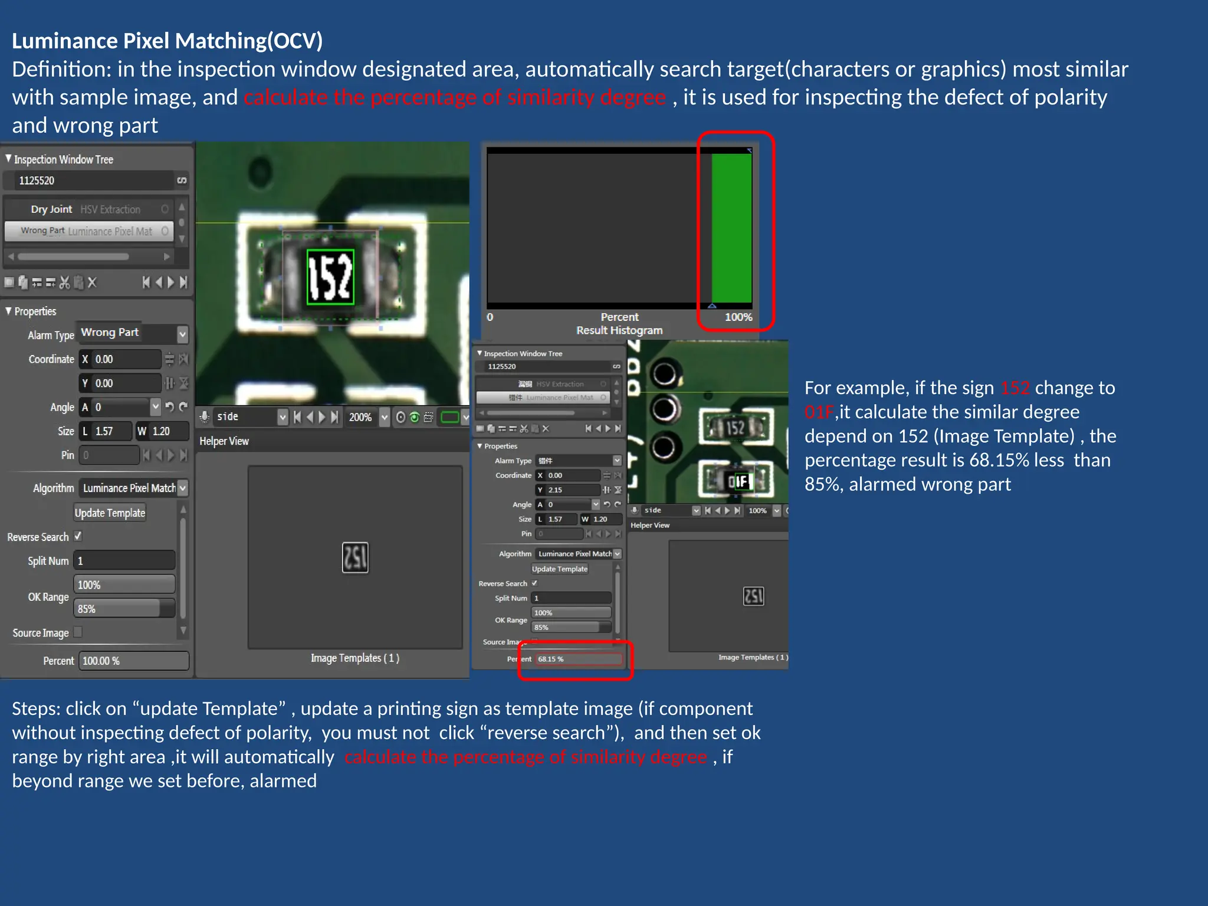Click the link icon beside 1125520 in the left panel
This screenshot has height=906, width=1208.
[182, 180]
